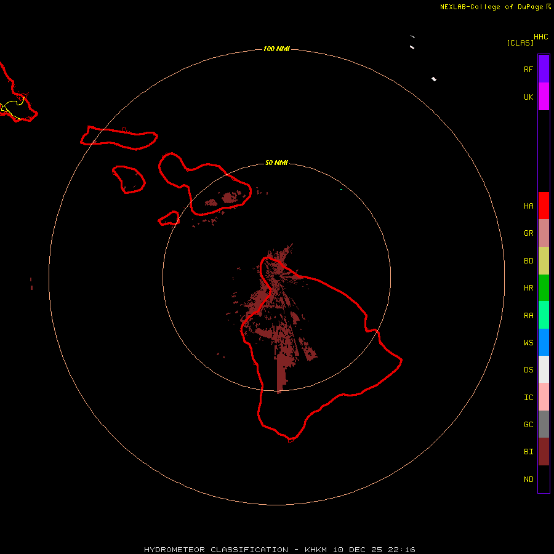
Task: Click the UK legend label
Action: click(528, 97)
